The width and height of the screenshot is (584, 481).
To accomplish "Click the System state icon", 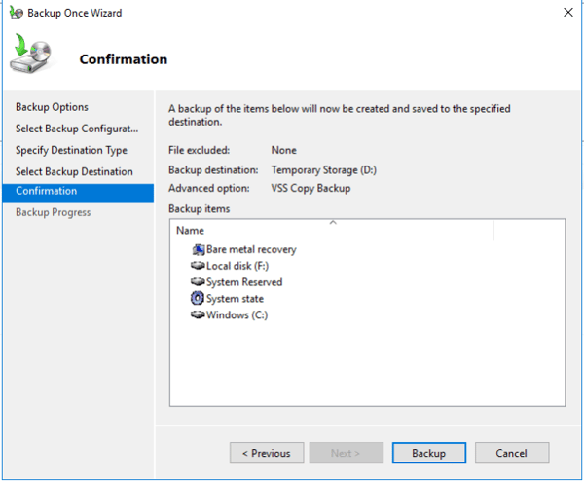I will 198,298.
